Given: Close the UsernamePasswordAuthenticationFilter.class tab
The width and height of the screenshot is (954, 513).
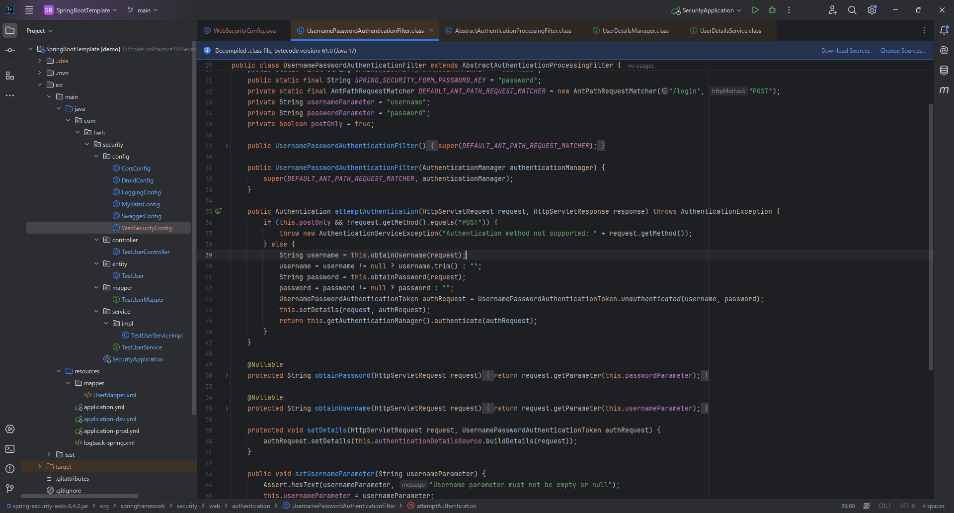Looking at the screenshot, I should point(431,30).
